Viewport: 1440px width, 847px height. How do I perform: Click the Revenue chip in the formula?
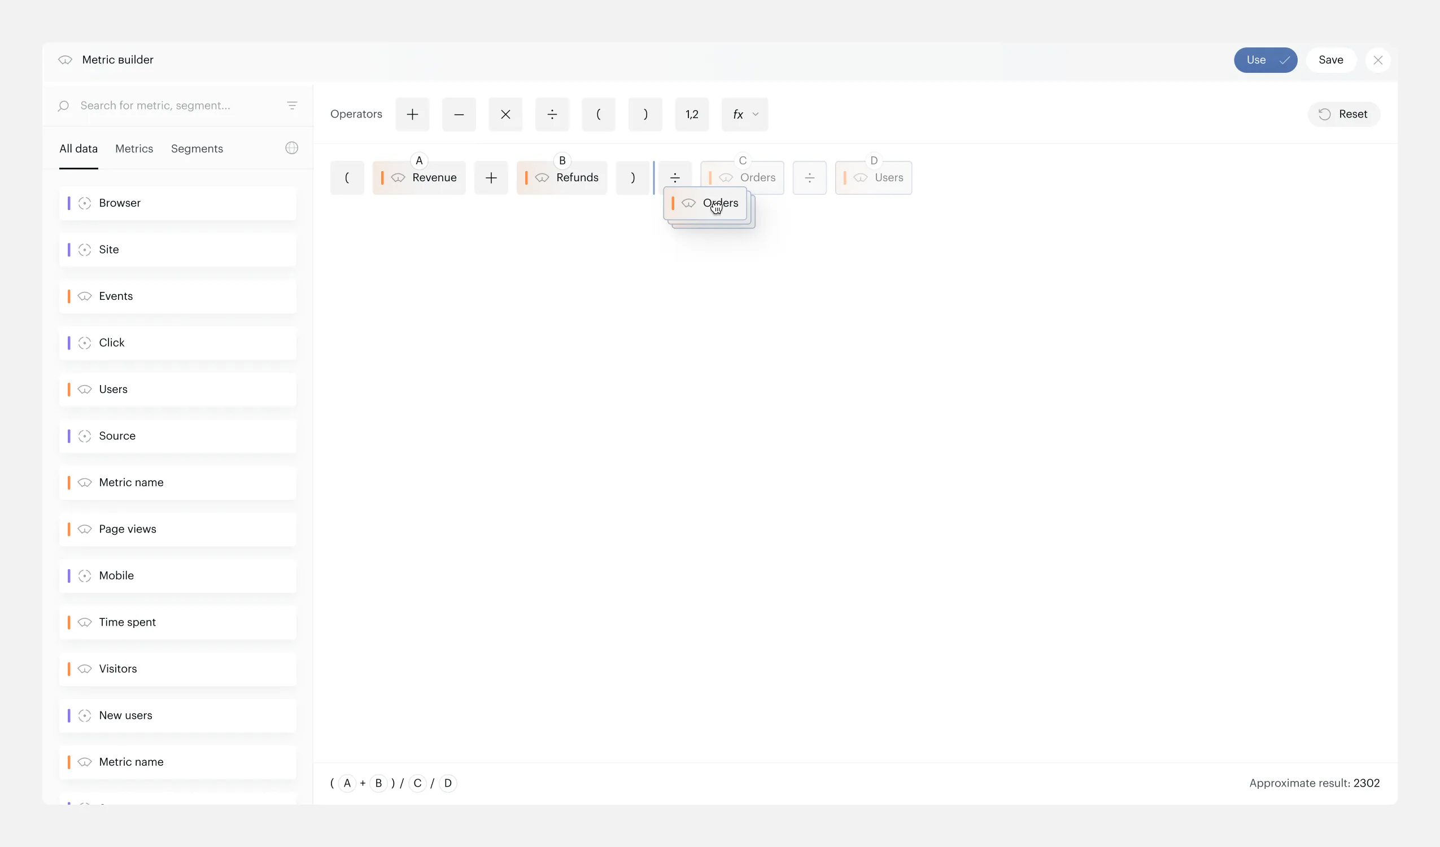[x=419, y=178]
